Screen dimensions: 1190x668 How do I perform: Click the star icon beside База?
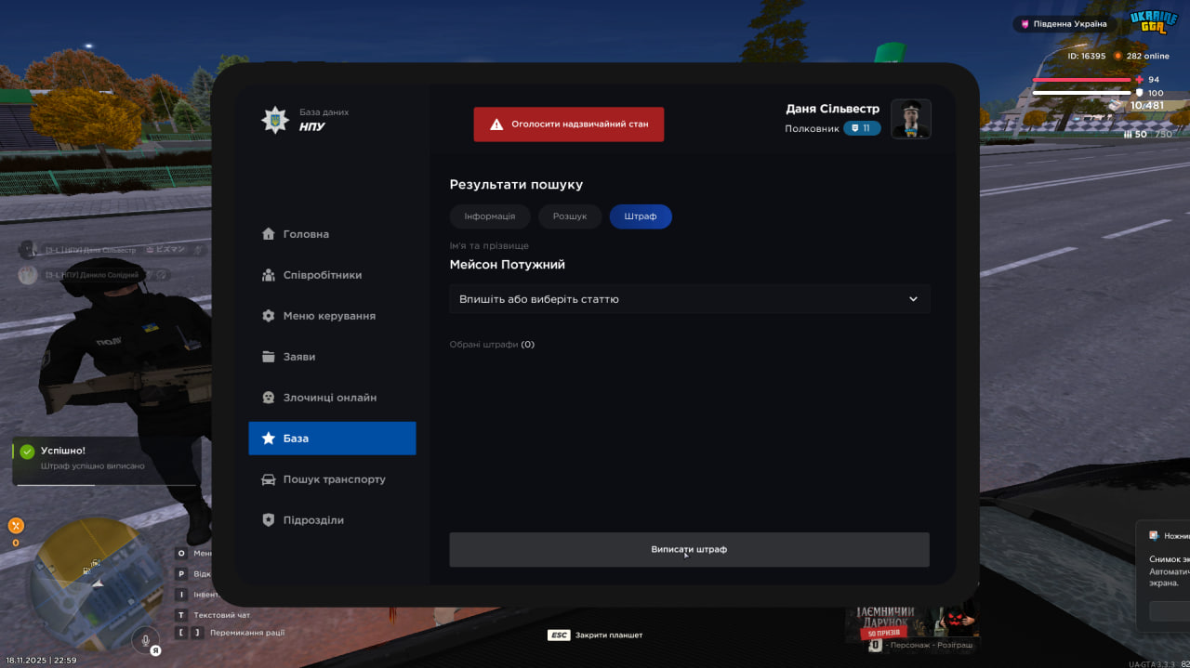click(269, 439)
